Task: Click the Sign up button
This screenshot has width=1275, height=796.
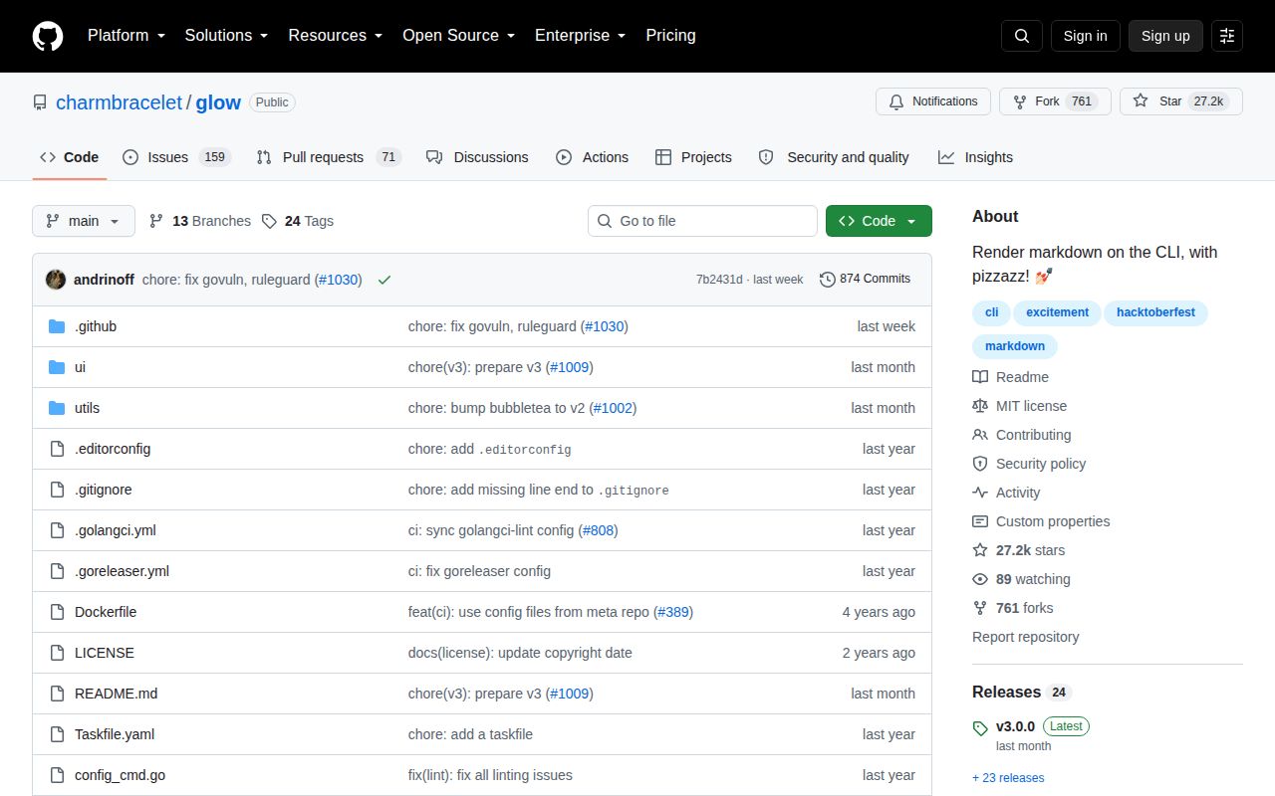Action: click(x=1165, y=36)
